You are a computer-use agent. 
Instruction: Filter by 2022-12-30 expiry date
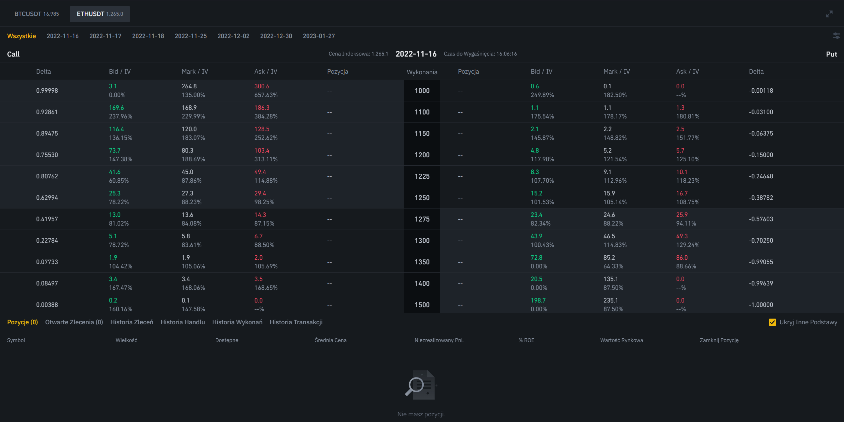276,36
